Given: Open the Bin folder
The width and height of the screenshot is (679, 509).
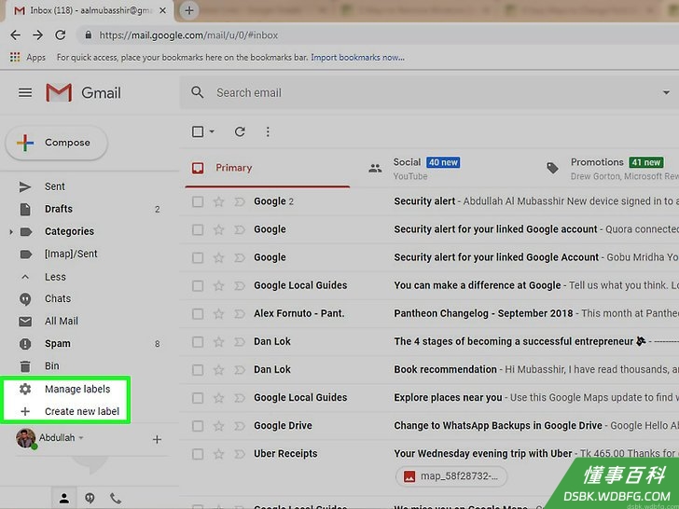Looking at the screenshot, I should click(x=51, y=366).
